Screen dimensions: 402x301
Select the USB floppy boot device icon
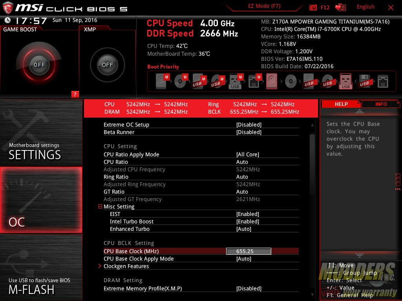coord(364,81)
